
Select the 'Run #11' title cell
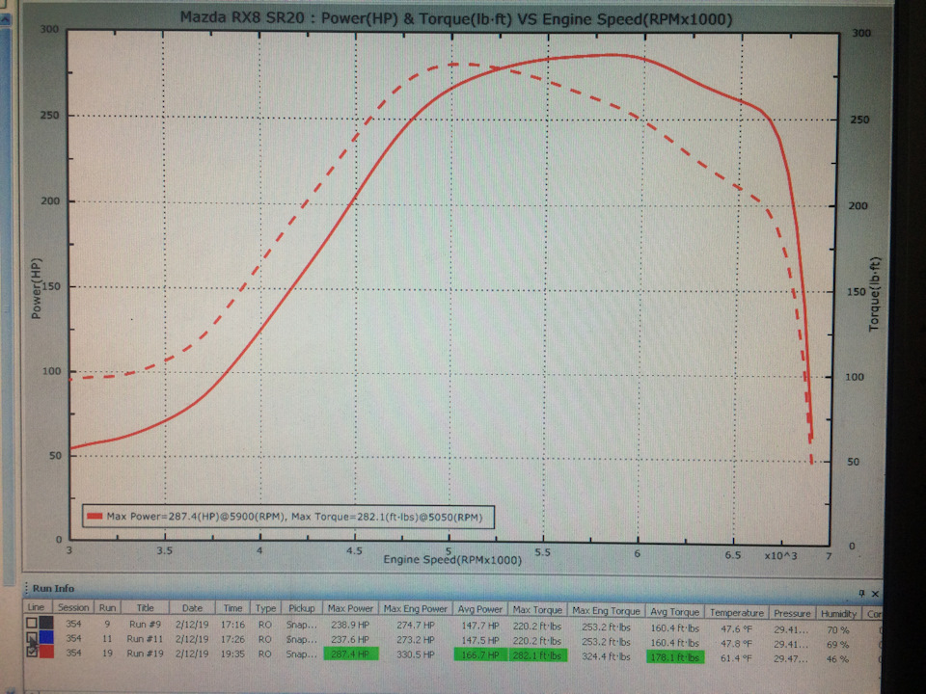click(x=145, y=638)
